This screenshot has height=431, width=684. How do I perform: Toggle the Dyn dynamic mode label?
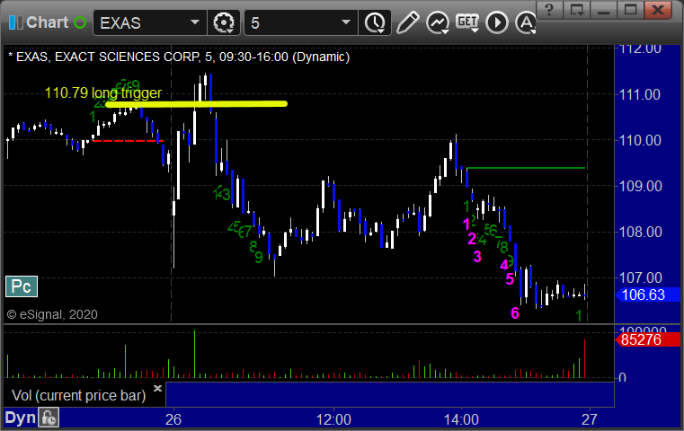20,418
